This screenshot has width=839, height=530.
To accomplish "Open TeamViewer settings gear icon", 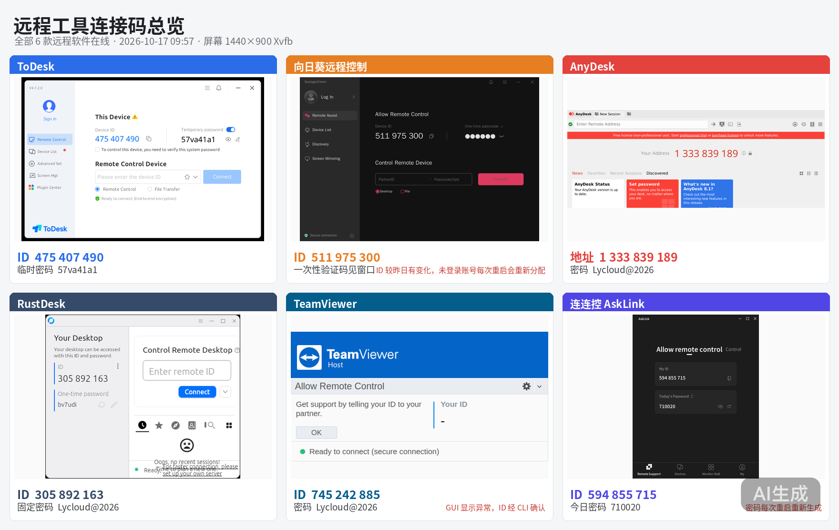I will [x=526, y=386].
